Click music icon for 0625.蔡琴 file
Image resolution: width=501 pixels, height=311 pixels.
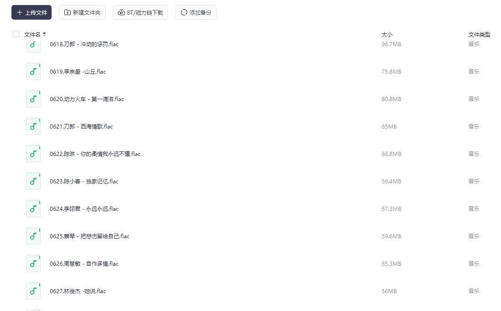[33, 236]
